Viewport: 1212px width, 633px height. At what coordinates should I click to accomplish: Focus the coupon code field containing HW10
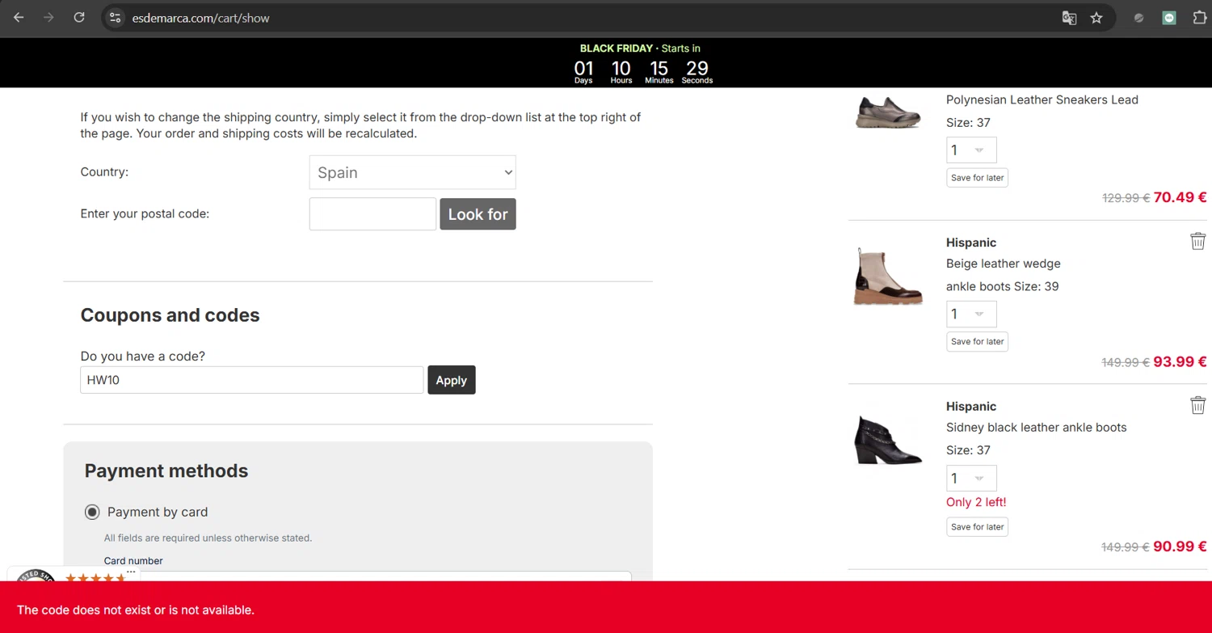(251, 380)
